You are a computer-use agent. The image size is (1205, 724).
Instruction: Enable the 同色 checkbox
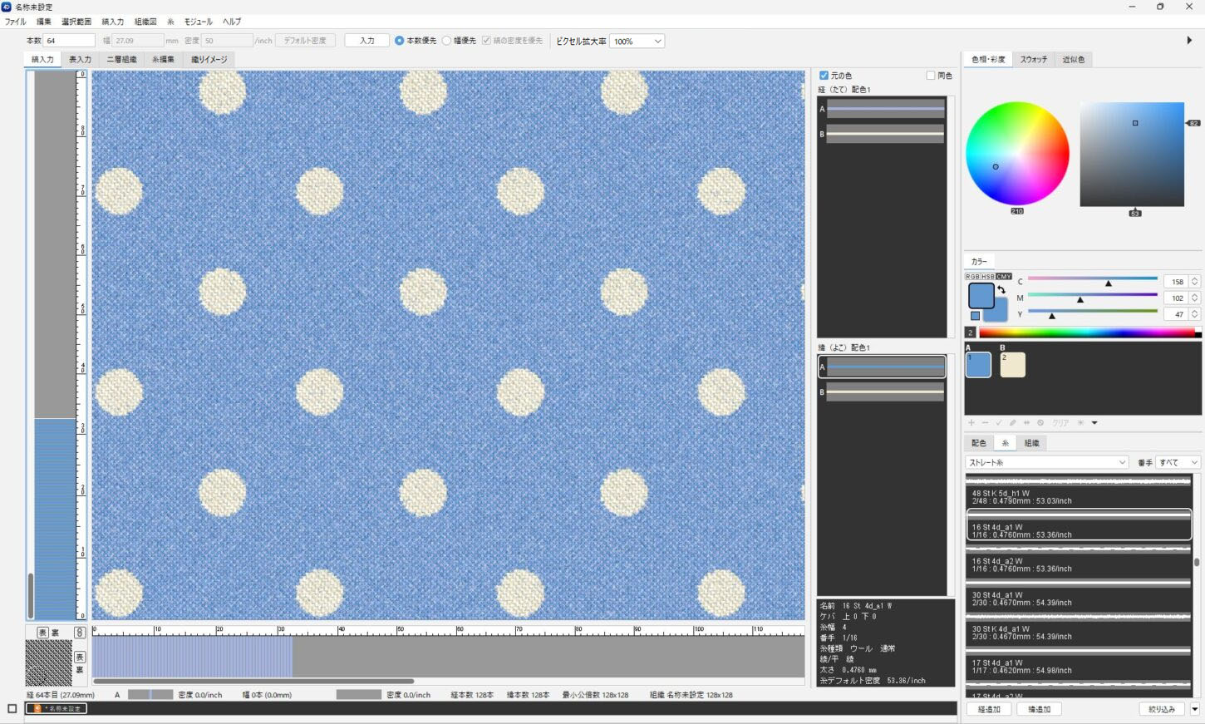(931, 76)
